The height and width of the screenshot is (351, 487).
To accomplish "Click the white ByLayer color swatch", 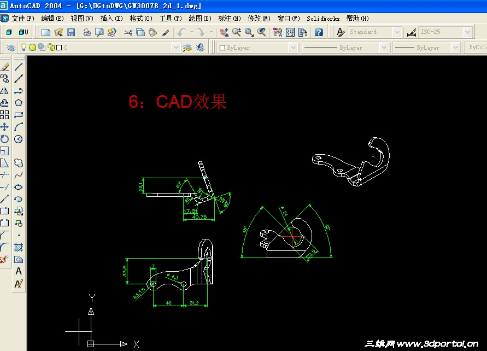I will tap(222, 48).
